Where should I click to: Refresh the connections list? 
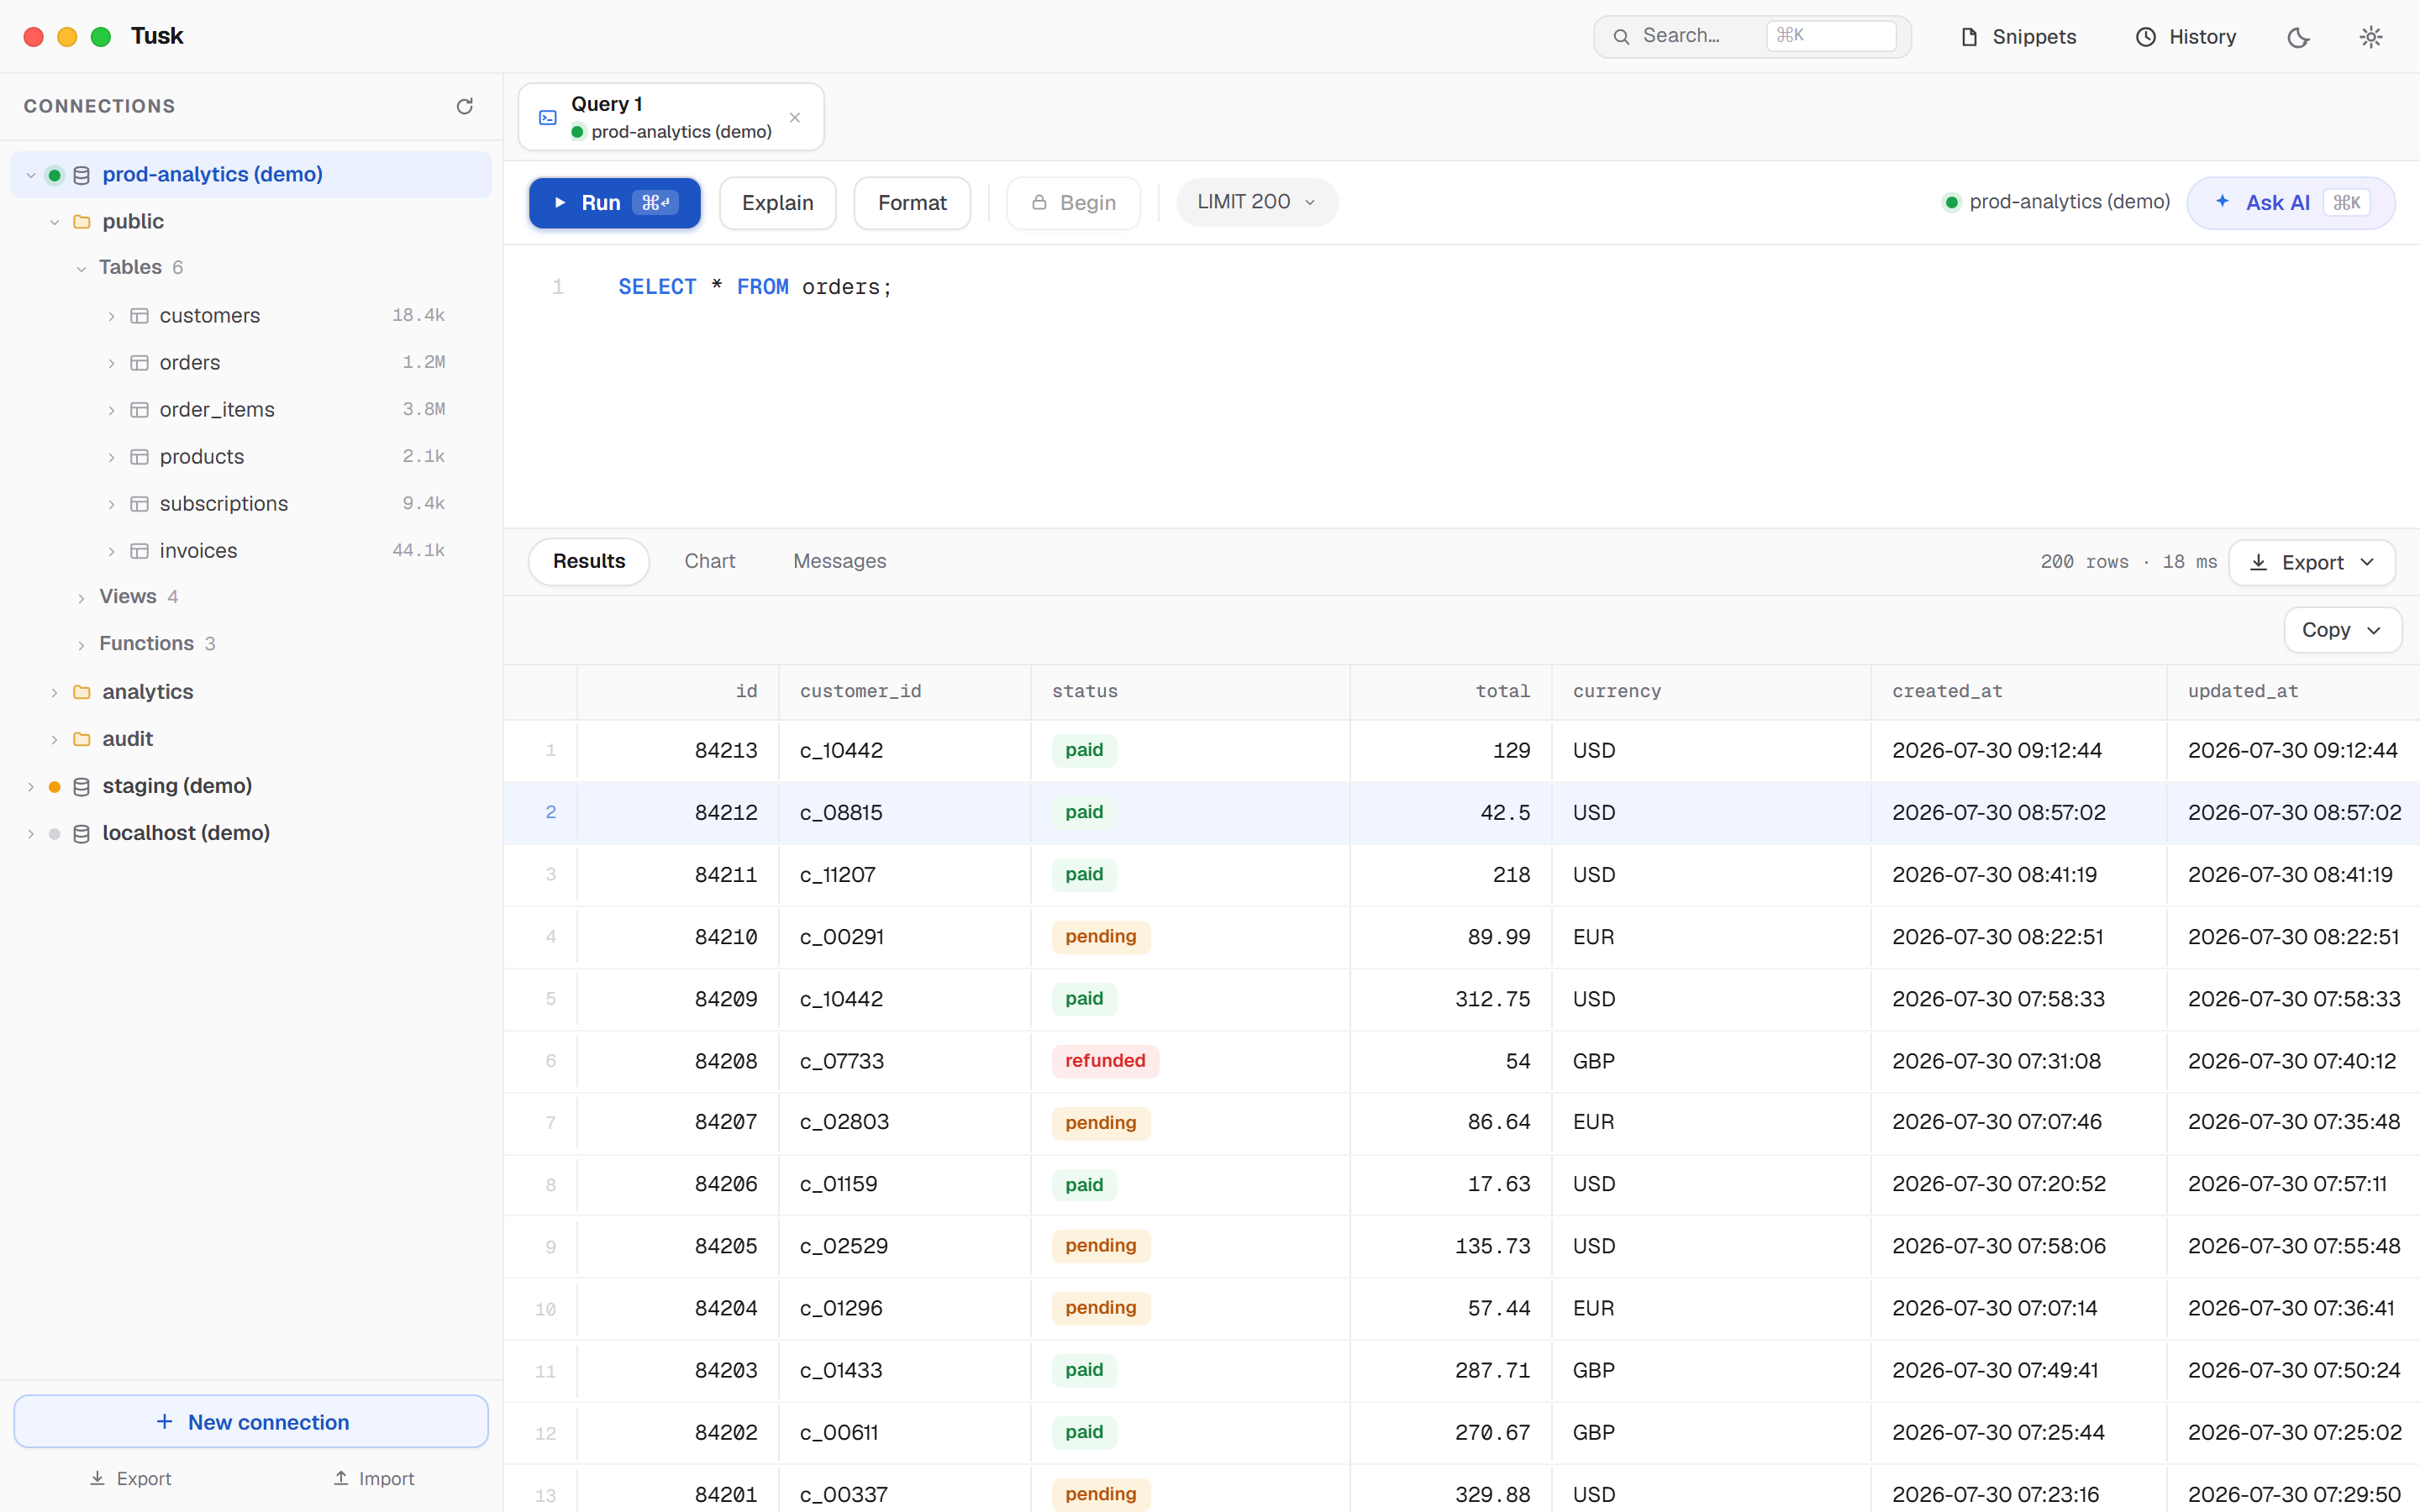[x=464, y=106]
